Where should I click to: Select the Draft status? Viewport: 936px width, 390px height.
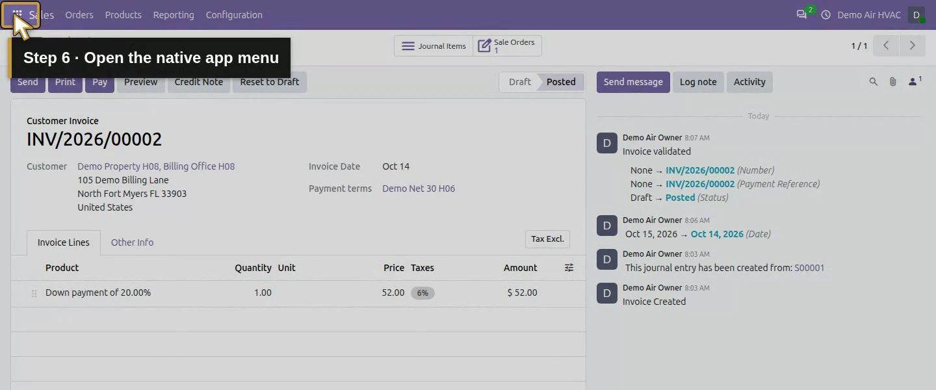[519, 82]
